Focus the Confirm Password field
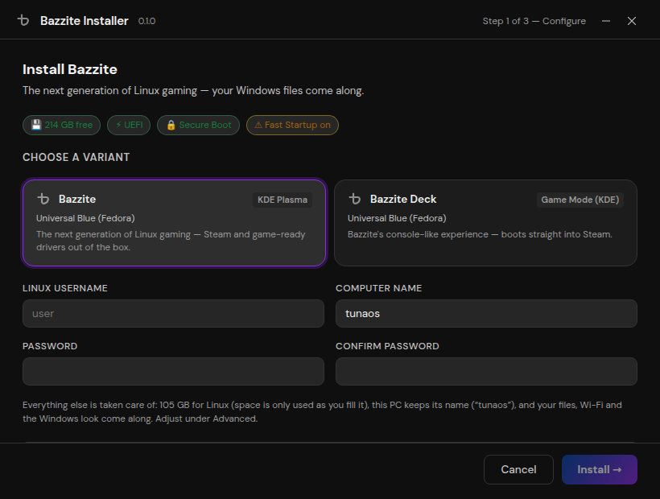The image size is (660, 499). coord(486,372)
